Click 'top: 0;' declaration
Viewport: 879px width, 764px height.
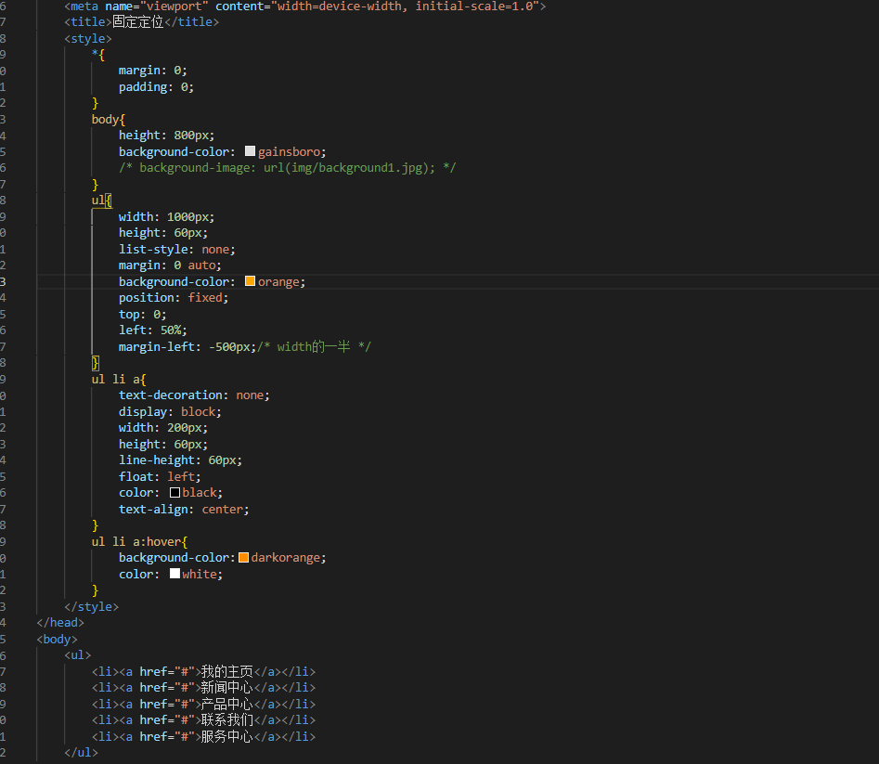(142, 314)
